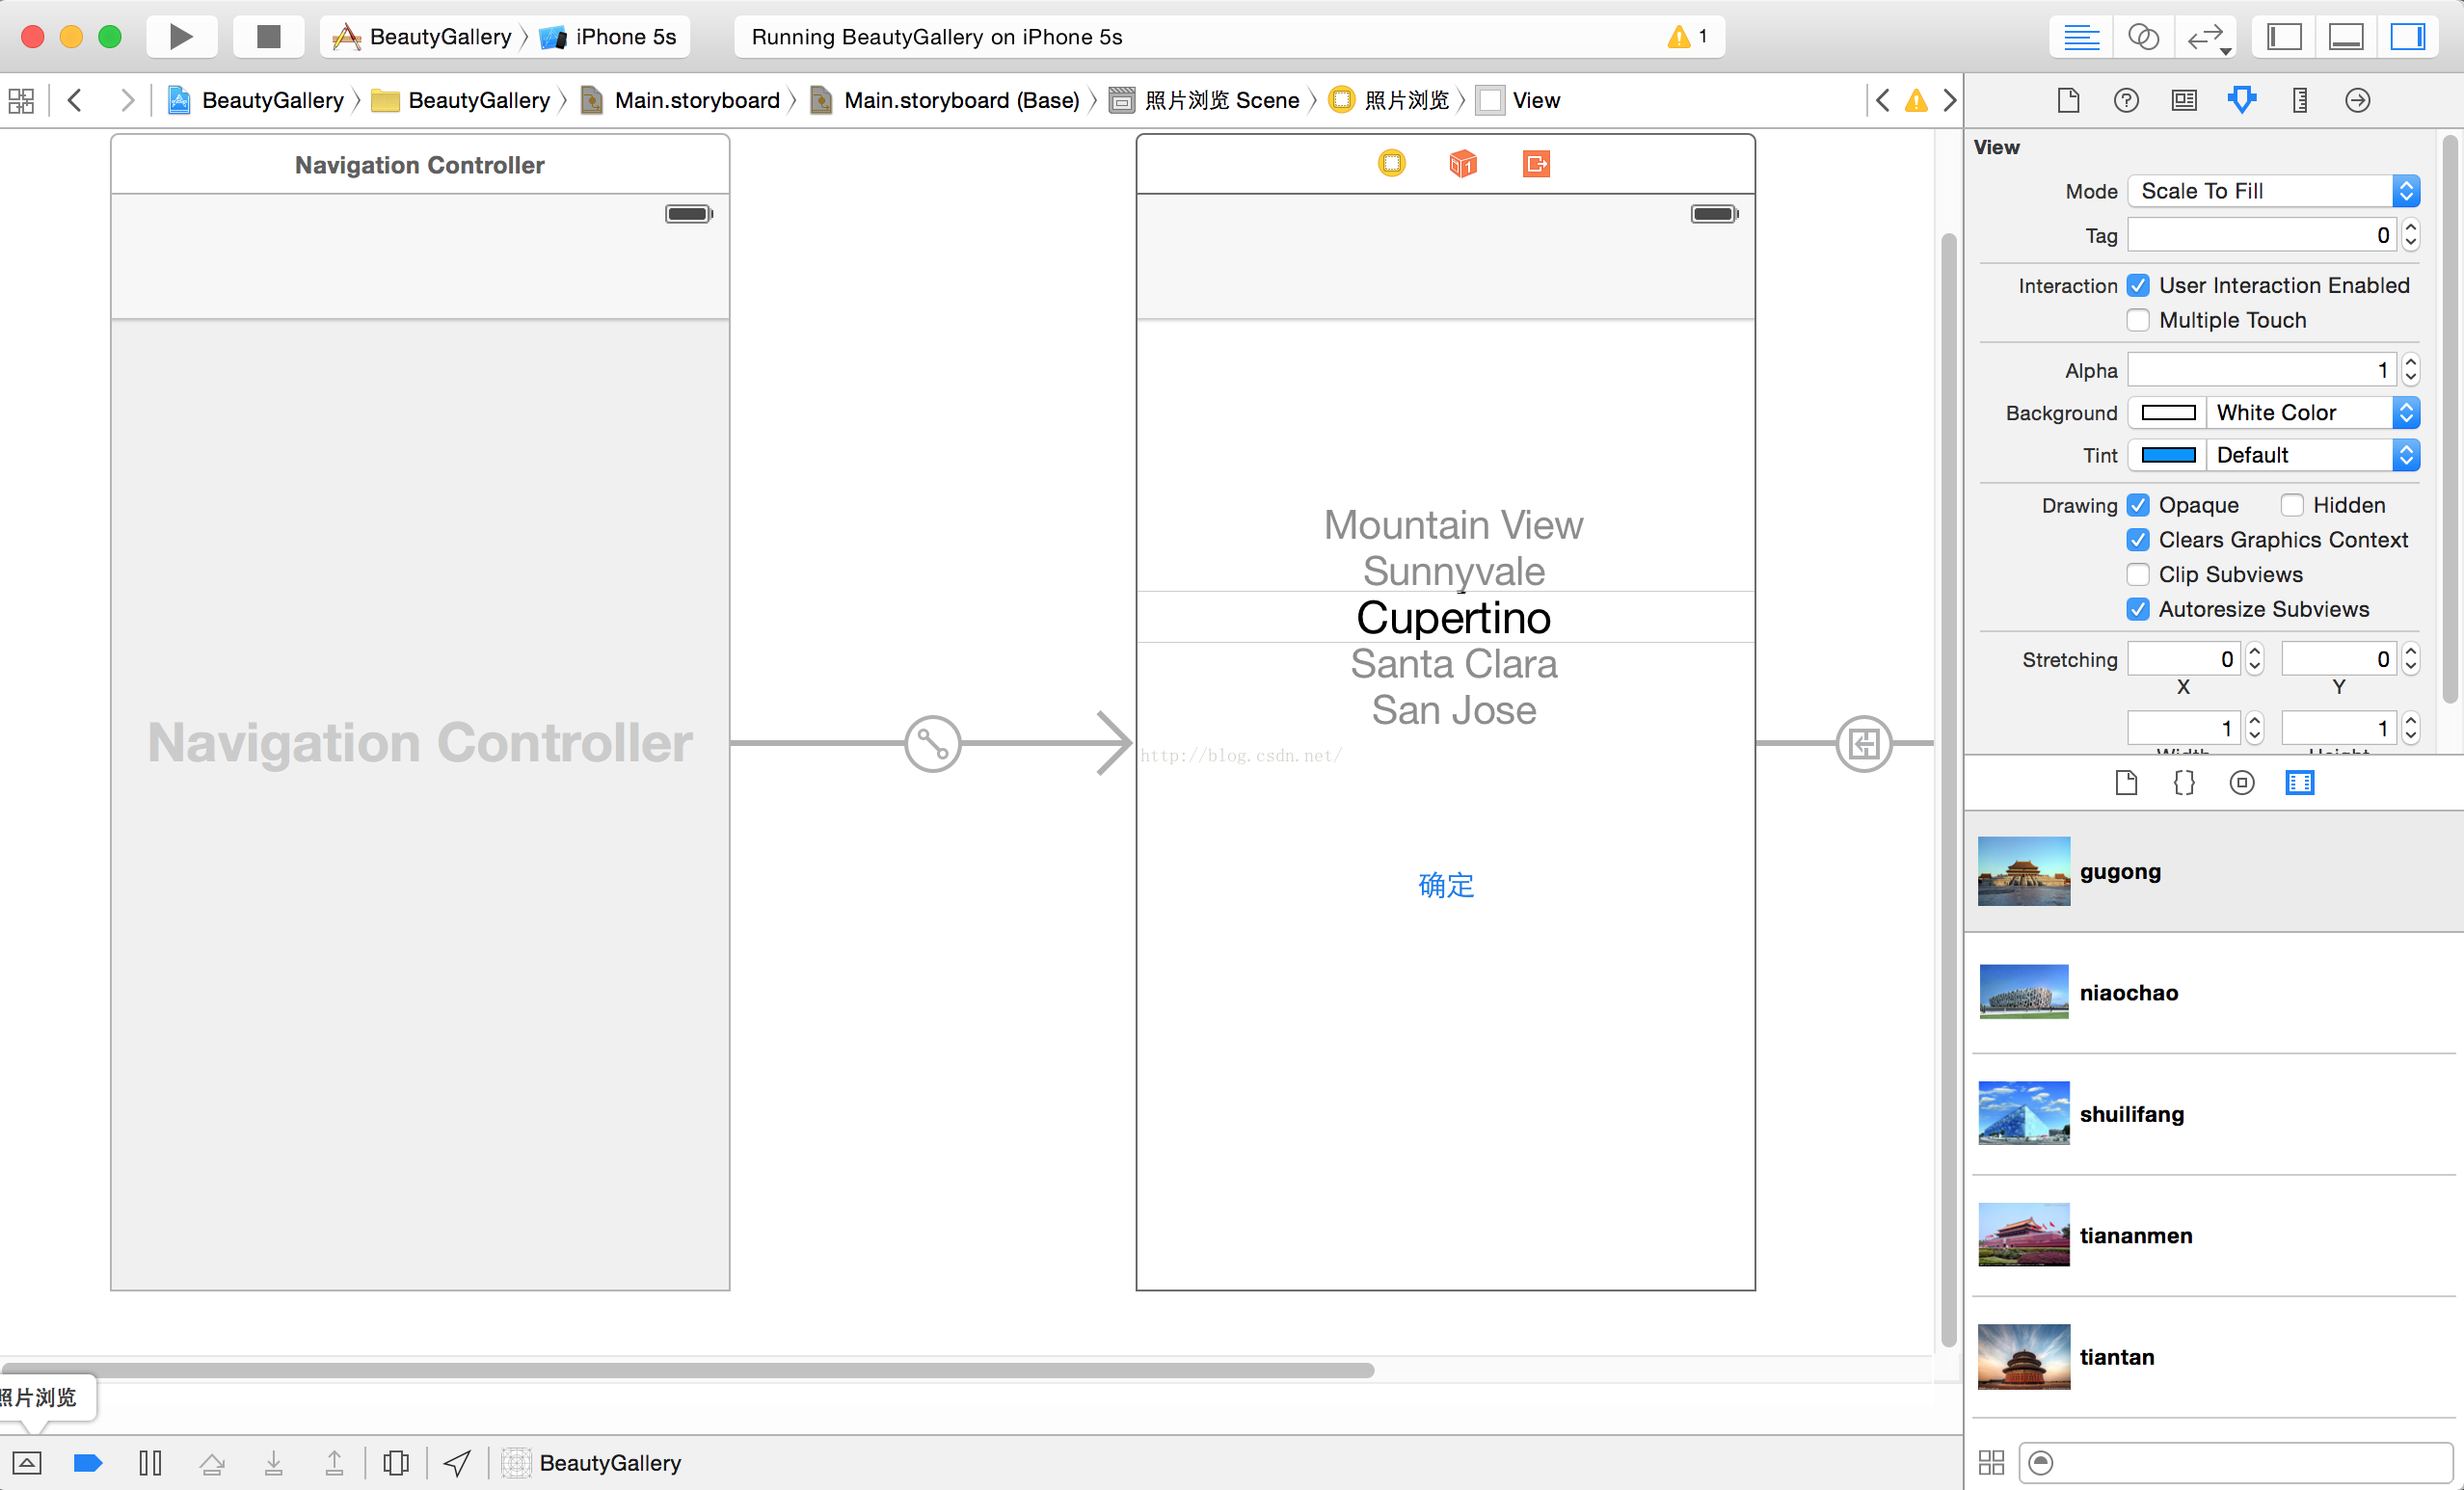
Task: Step into in debug bar
Action: [273, 1463]
